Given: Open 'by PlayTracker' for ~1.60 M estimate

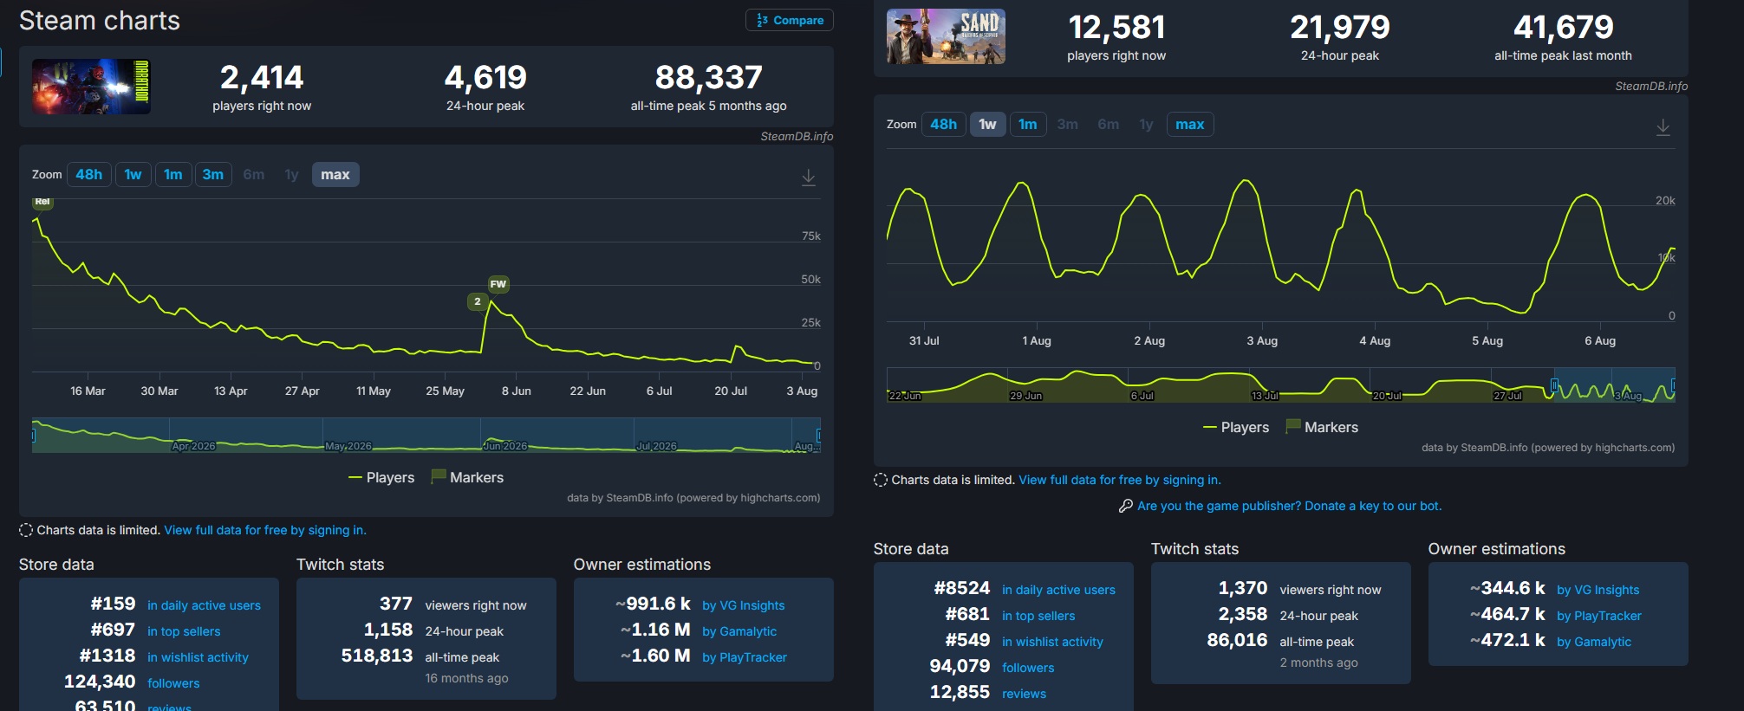Looking at the screenshot, I should click(745, 657).
